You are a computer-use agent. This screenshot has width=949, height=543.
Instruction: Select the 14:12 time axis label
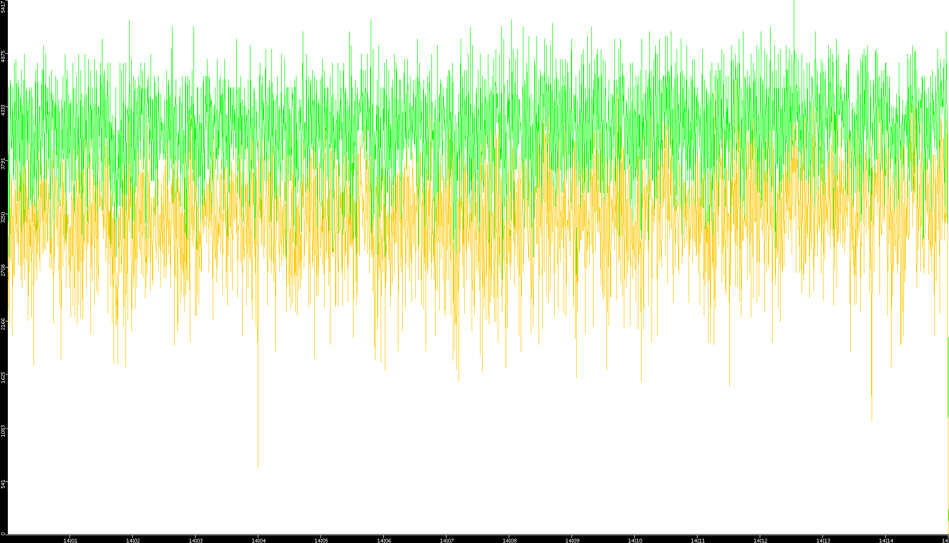click(x=760, y=540)
